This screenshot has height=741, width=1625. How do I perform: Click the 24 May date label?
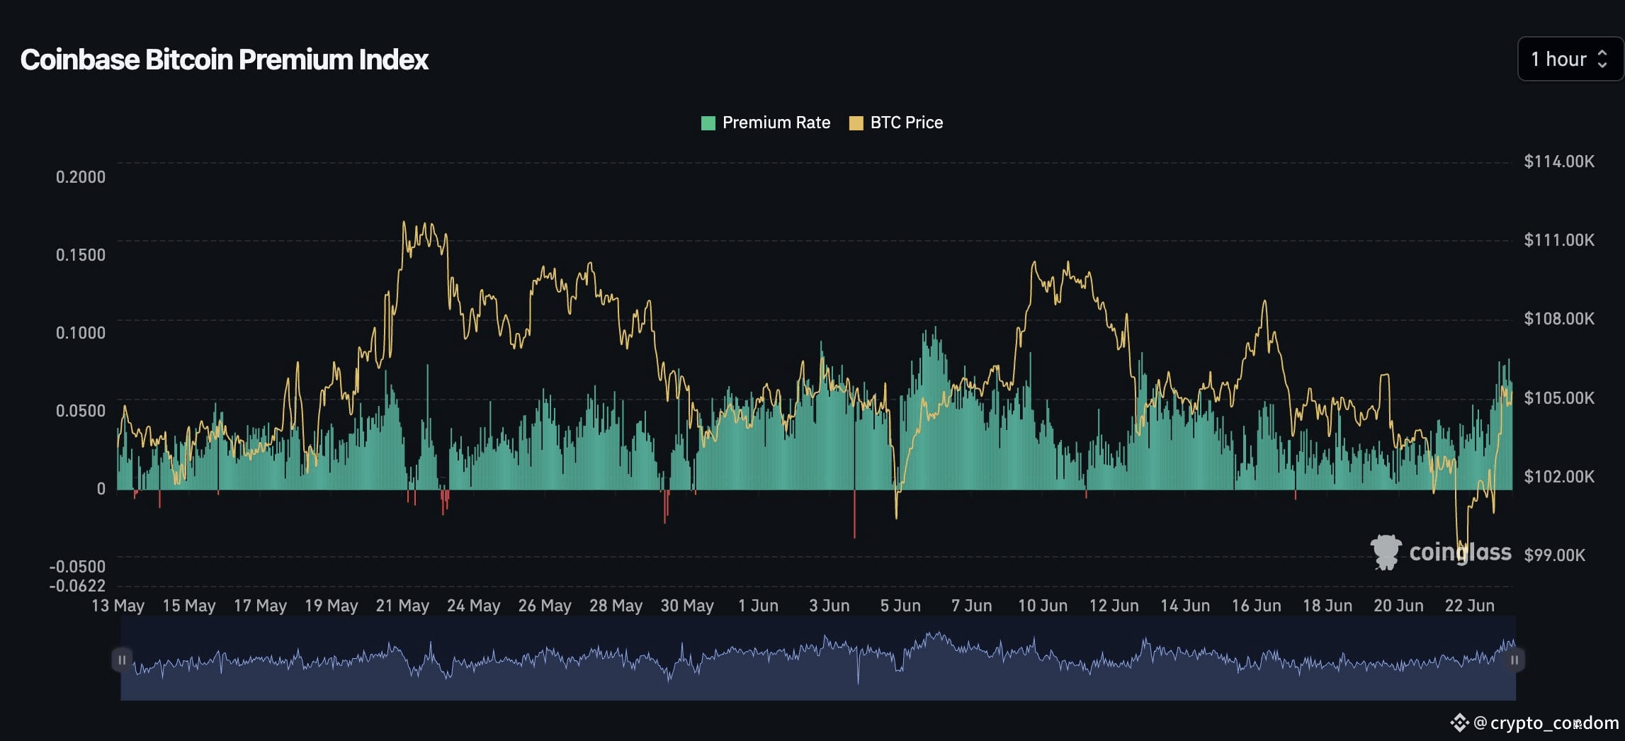(474, 606)
